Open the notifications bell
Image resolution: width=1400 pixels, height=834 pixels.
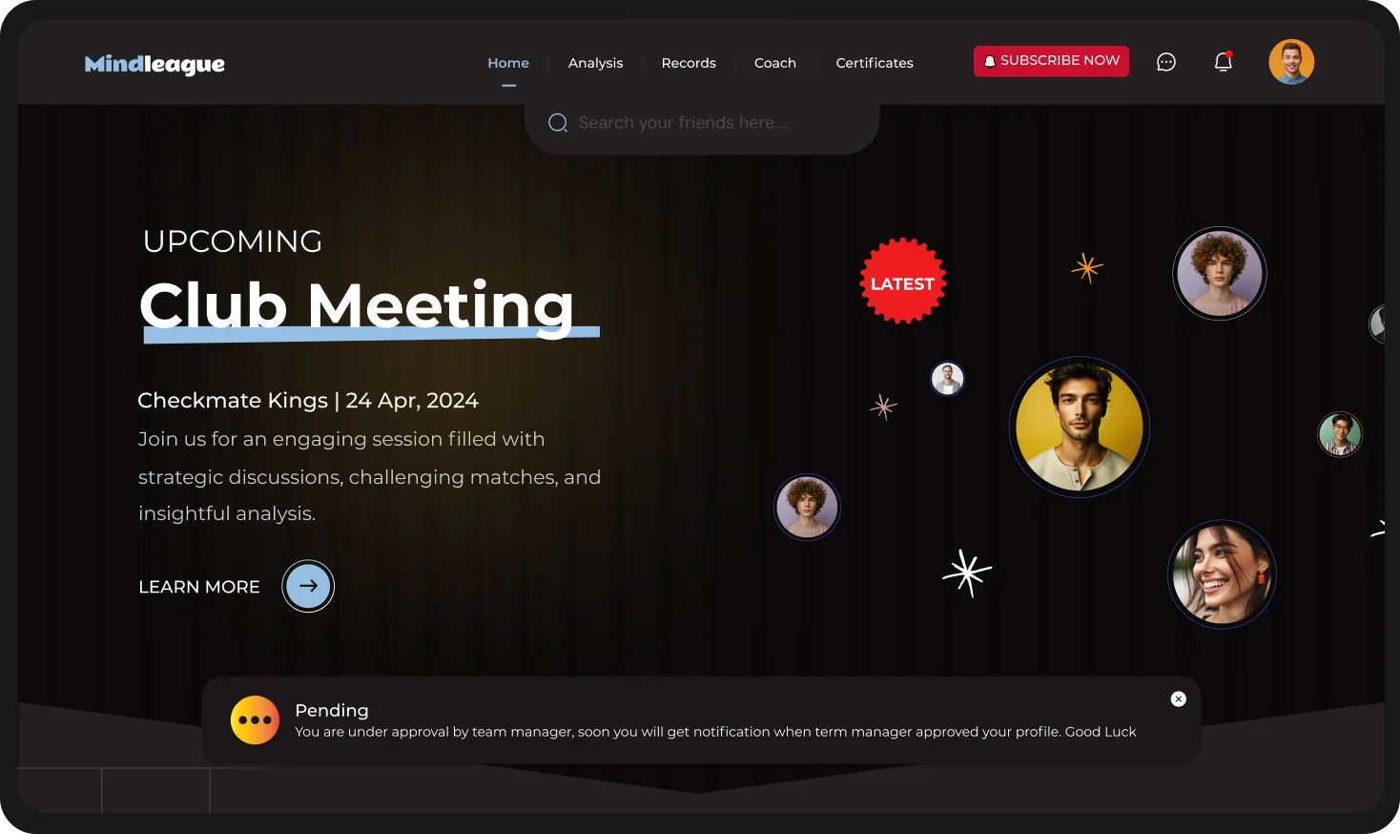(x=1224, y=61)
